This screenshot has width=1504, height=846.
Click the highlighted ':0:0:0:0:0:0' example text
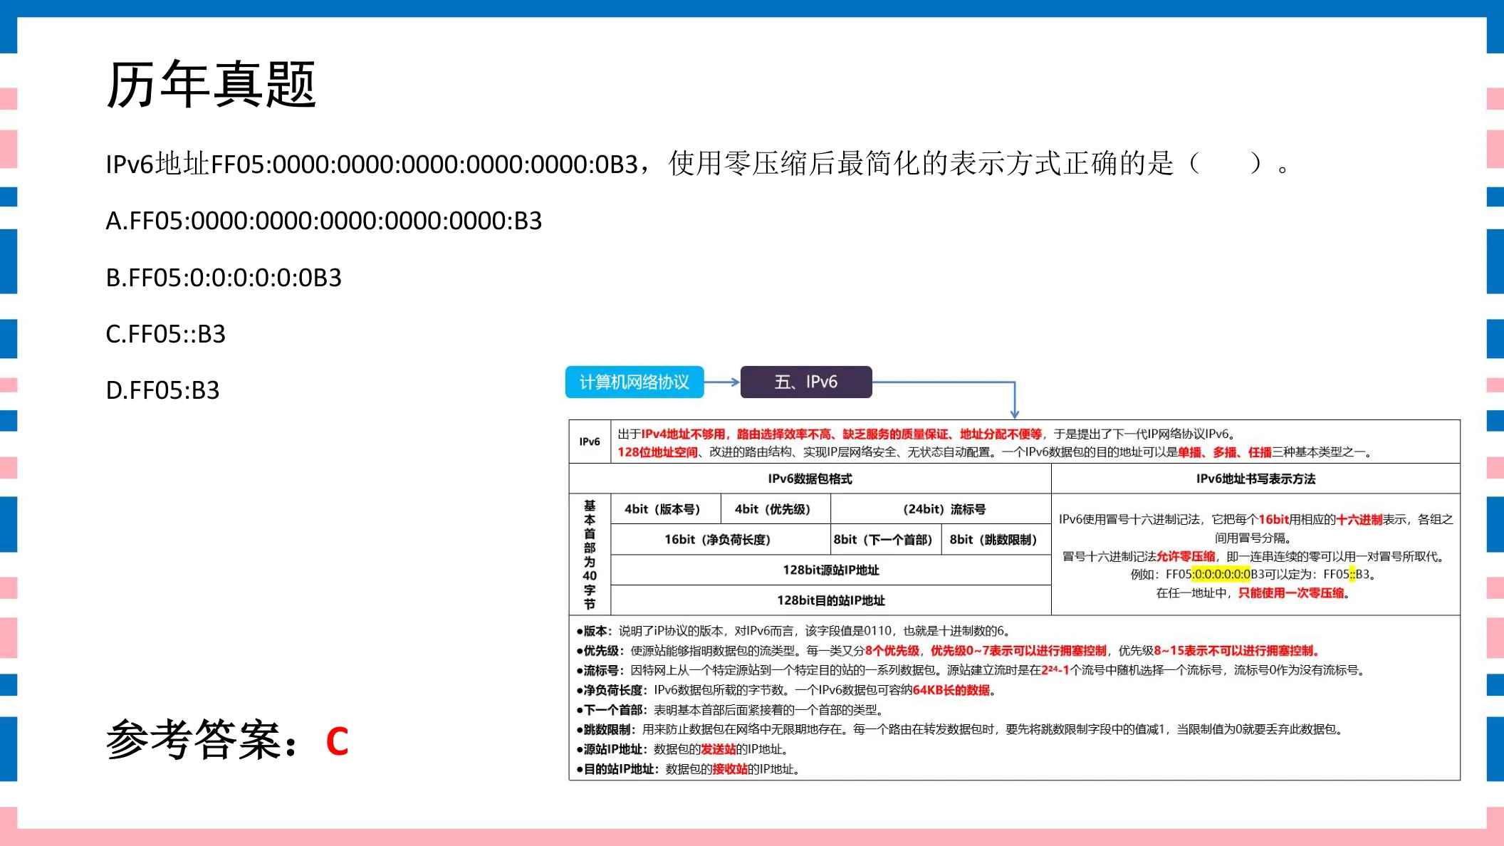[1221, 574]
